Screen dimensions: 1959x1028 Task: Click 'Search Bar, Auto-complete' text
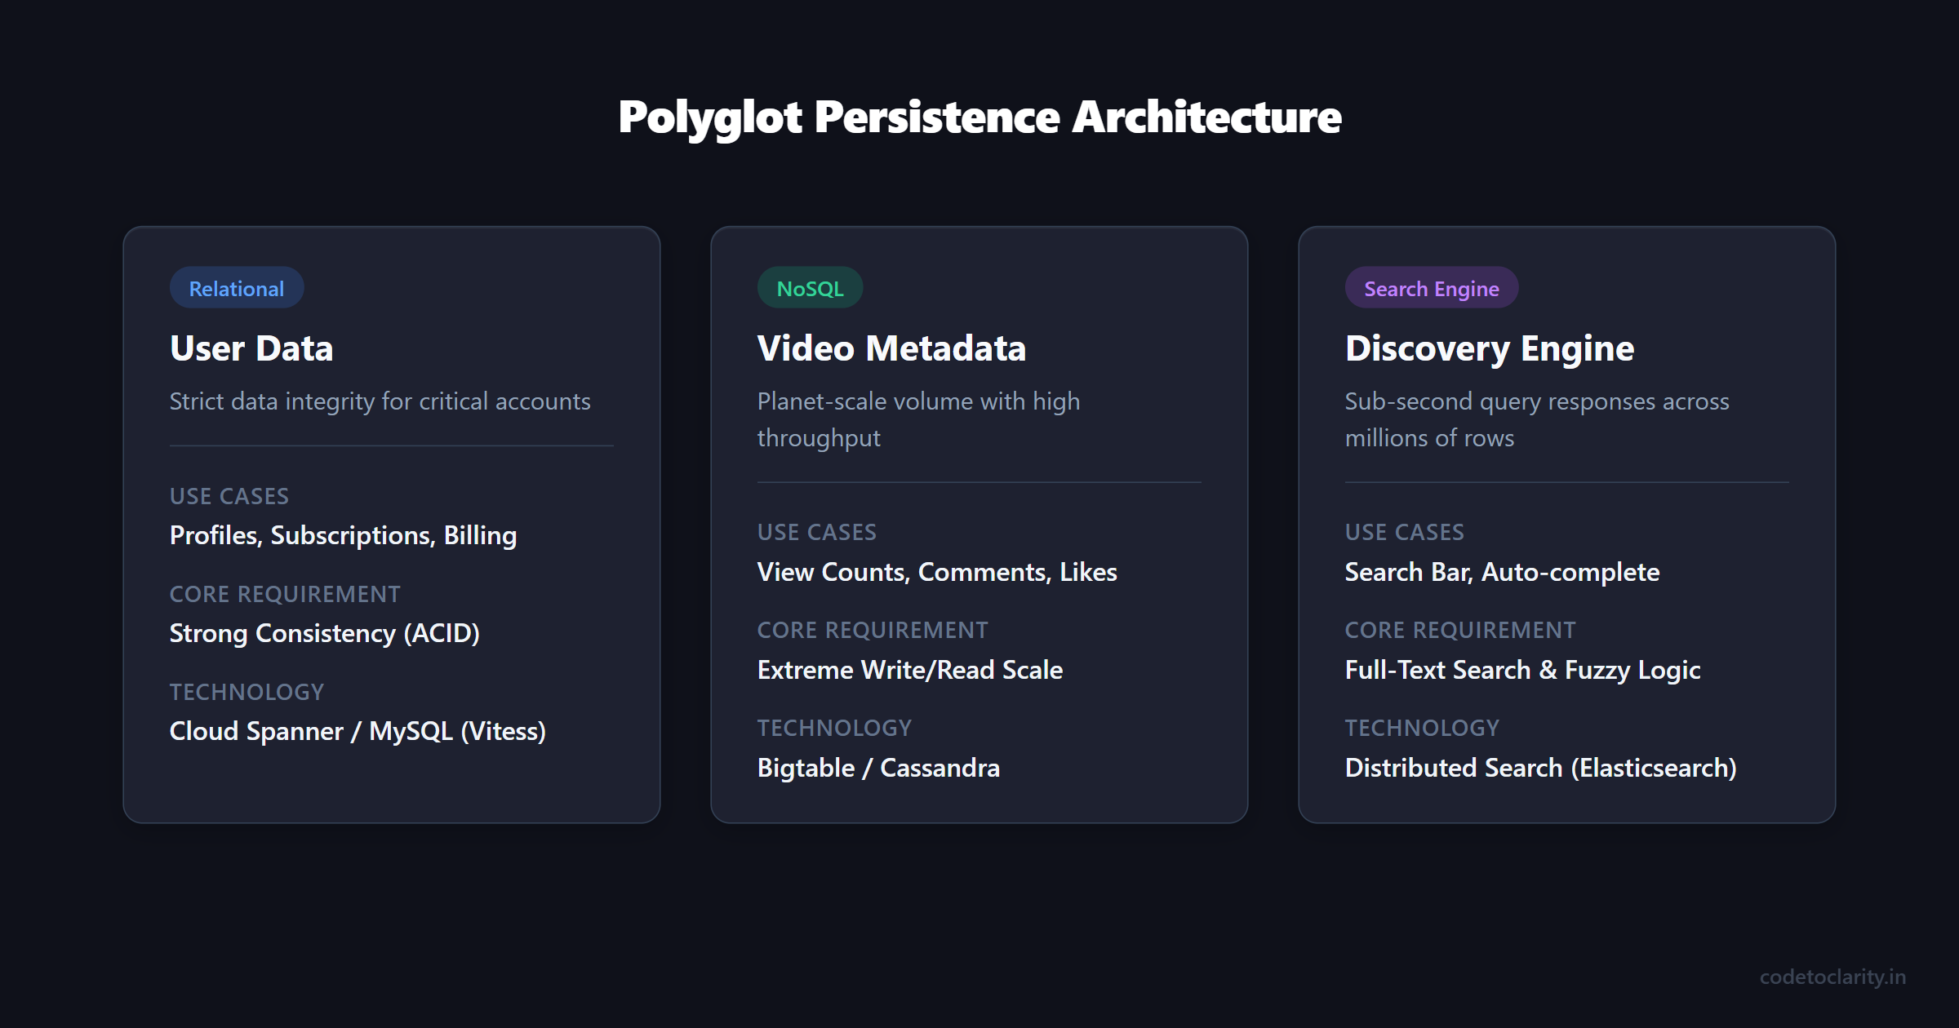(1502, 572)
